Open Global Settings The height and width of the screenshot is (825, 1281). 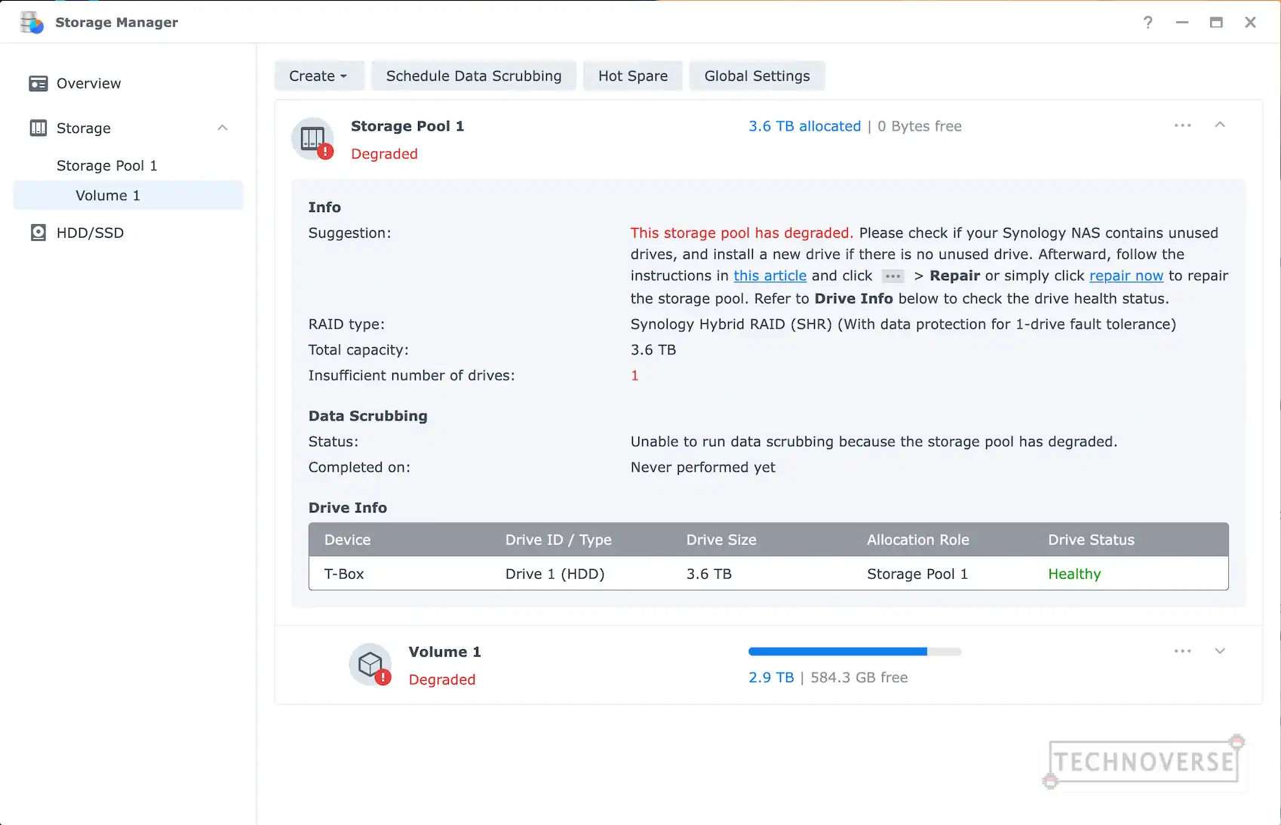click(757, 76)
